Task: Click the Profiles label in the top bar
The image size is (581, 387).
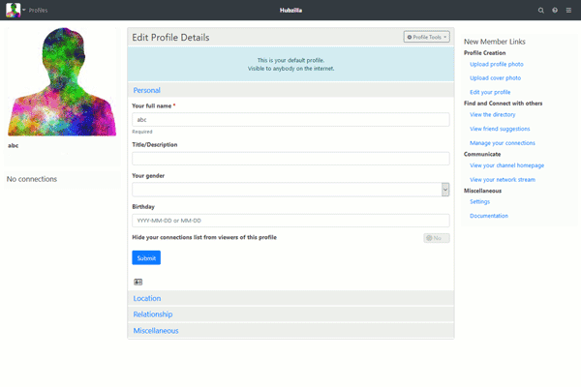Action: [x=38, y=11]
